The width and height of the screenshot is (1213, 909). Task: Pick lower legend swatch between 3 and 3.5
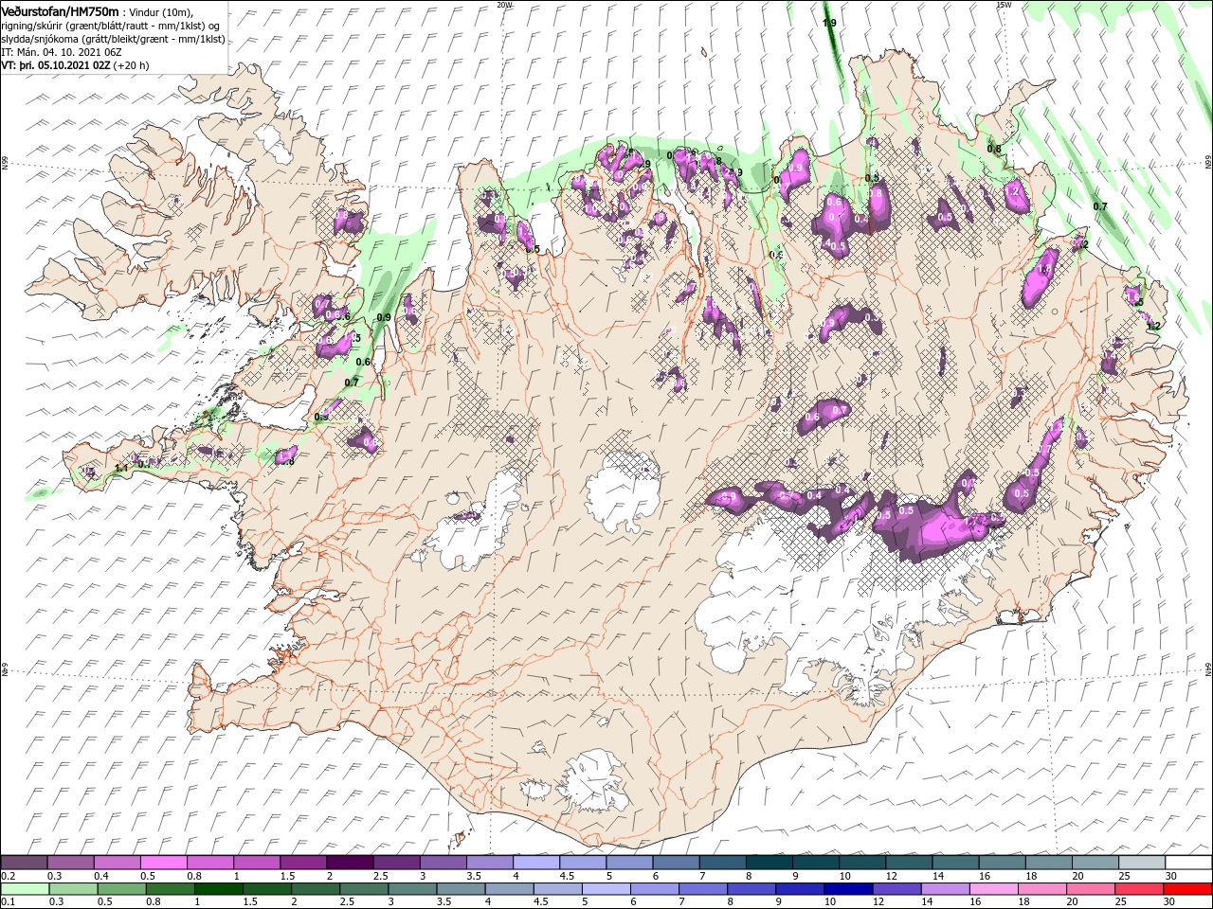click(x=412, y=889)
